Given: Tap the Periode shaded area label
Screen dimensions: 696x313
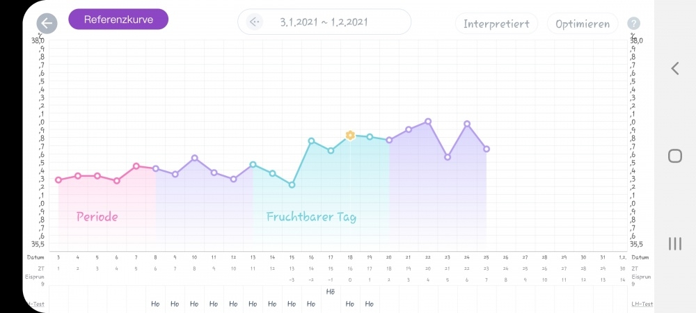Looking at the screenshot, I should pos(97,216).
